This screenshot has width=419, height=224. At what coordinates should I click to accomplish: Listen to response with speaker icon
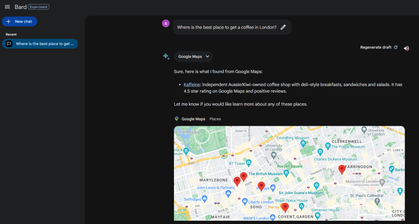[x=406, y=48]
